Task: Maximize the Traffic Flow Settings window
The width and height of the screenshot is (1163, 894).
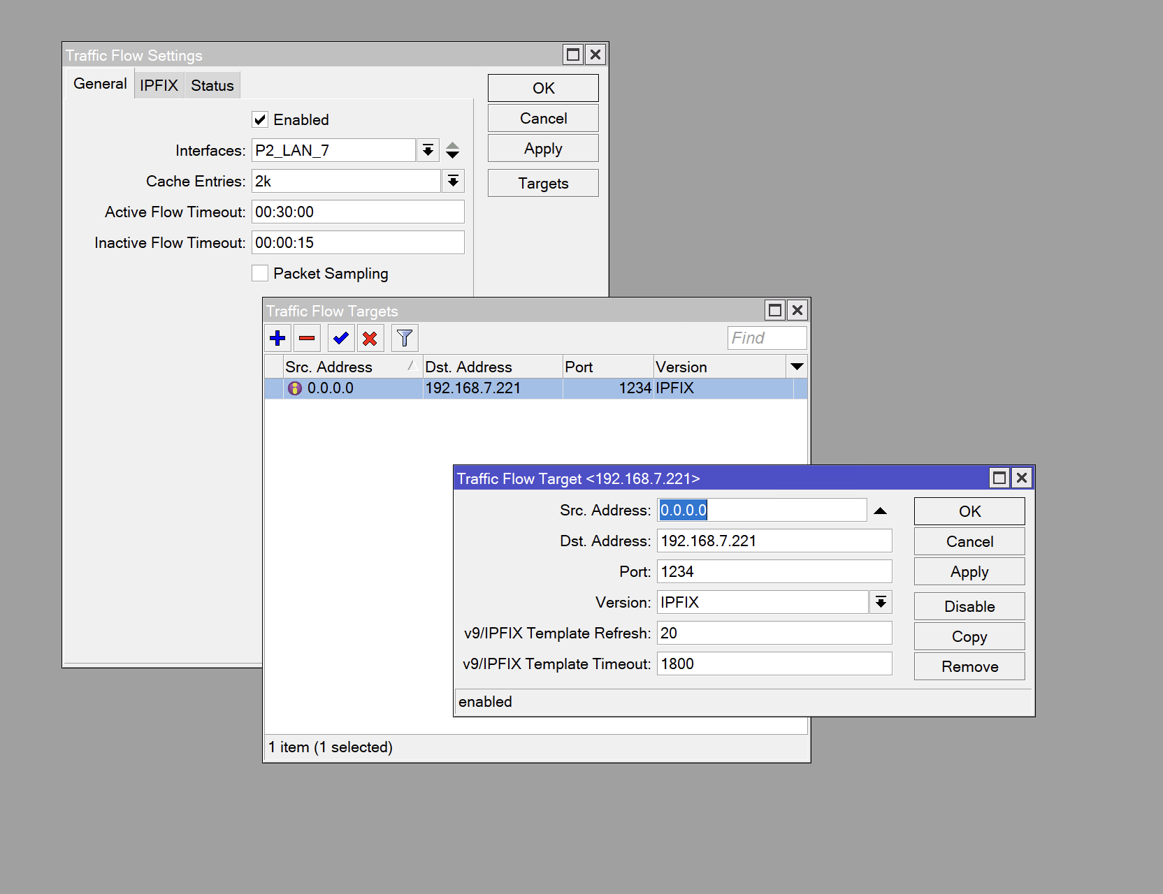Action: pyautogui.click(x=573, y=54)
